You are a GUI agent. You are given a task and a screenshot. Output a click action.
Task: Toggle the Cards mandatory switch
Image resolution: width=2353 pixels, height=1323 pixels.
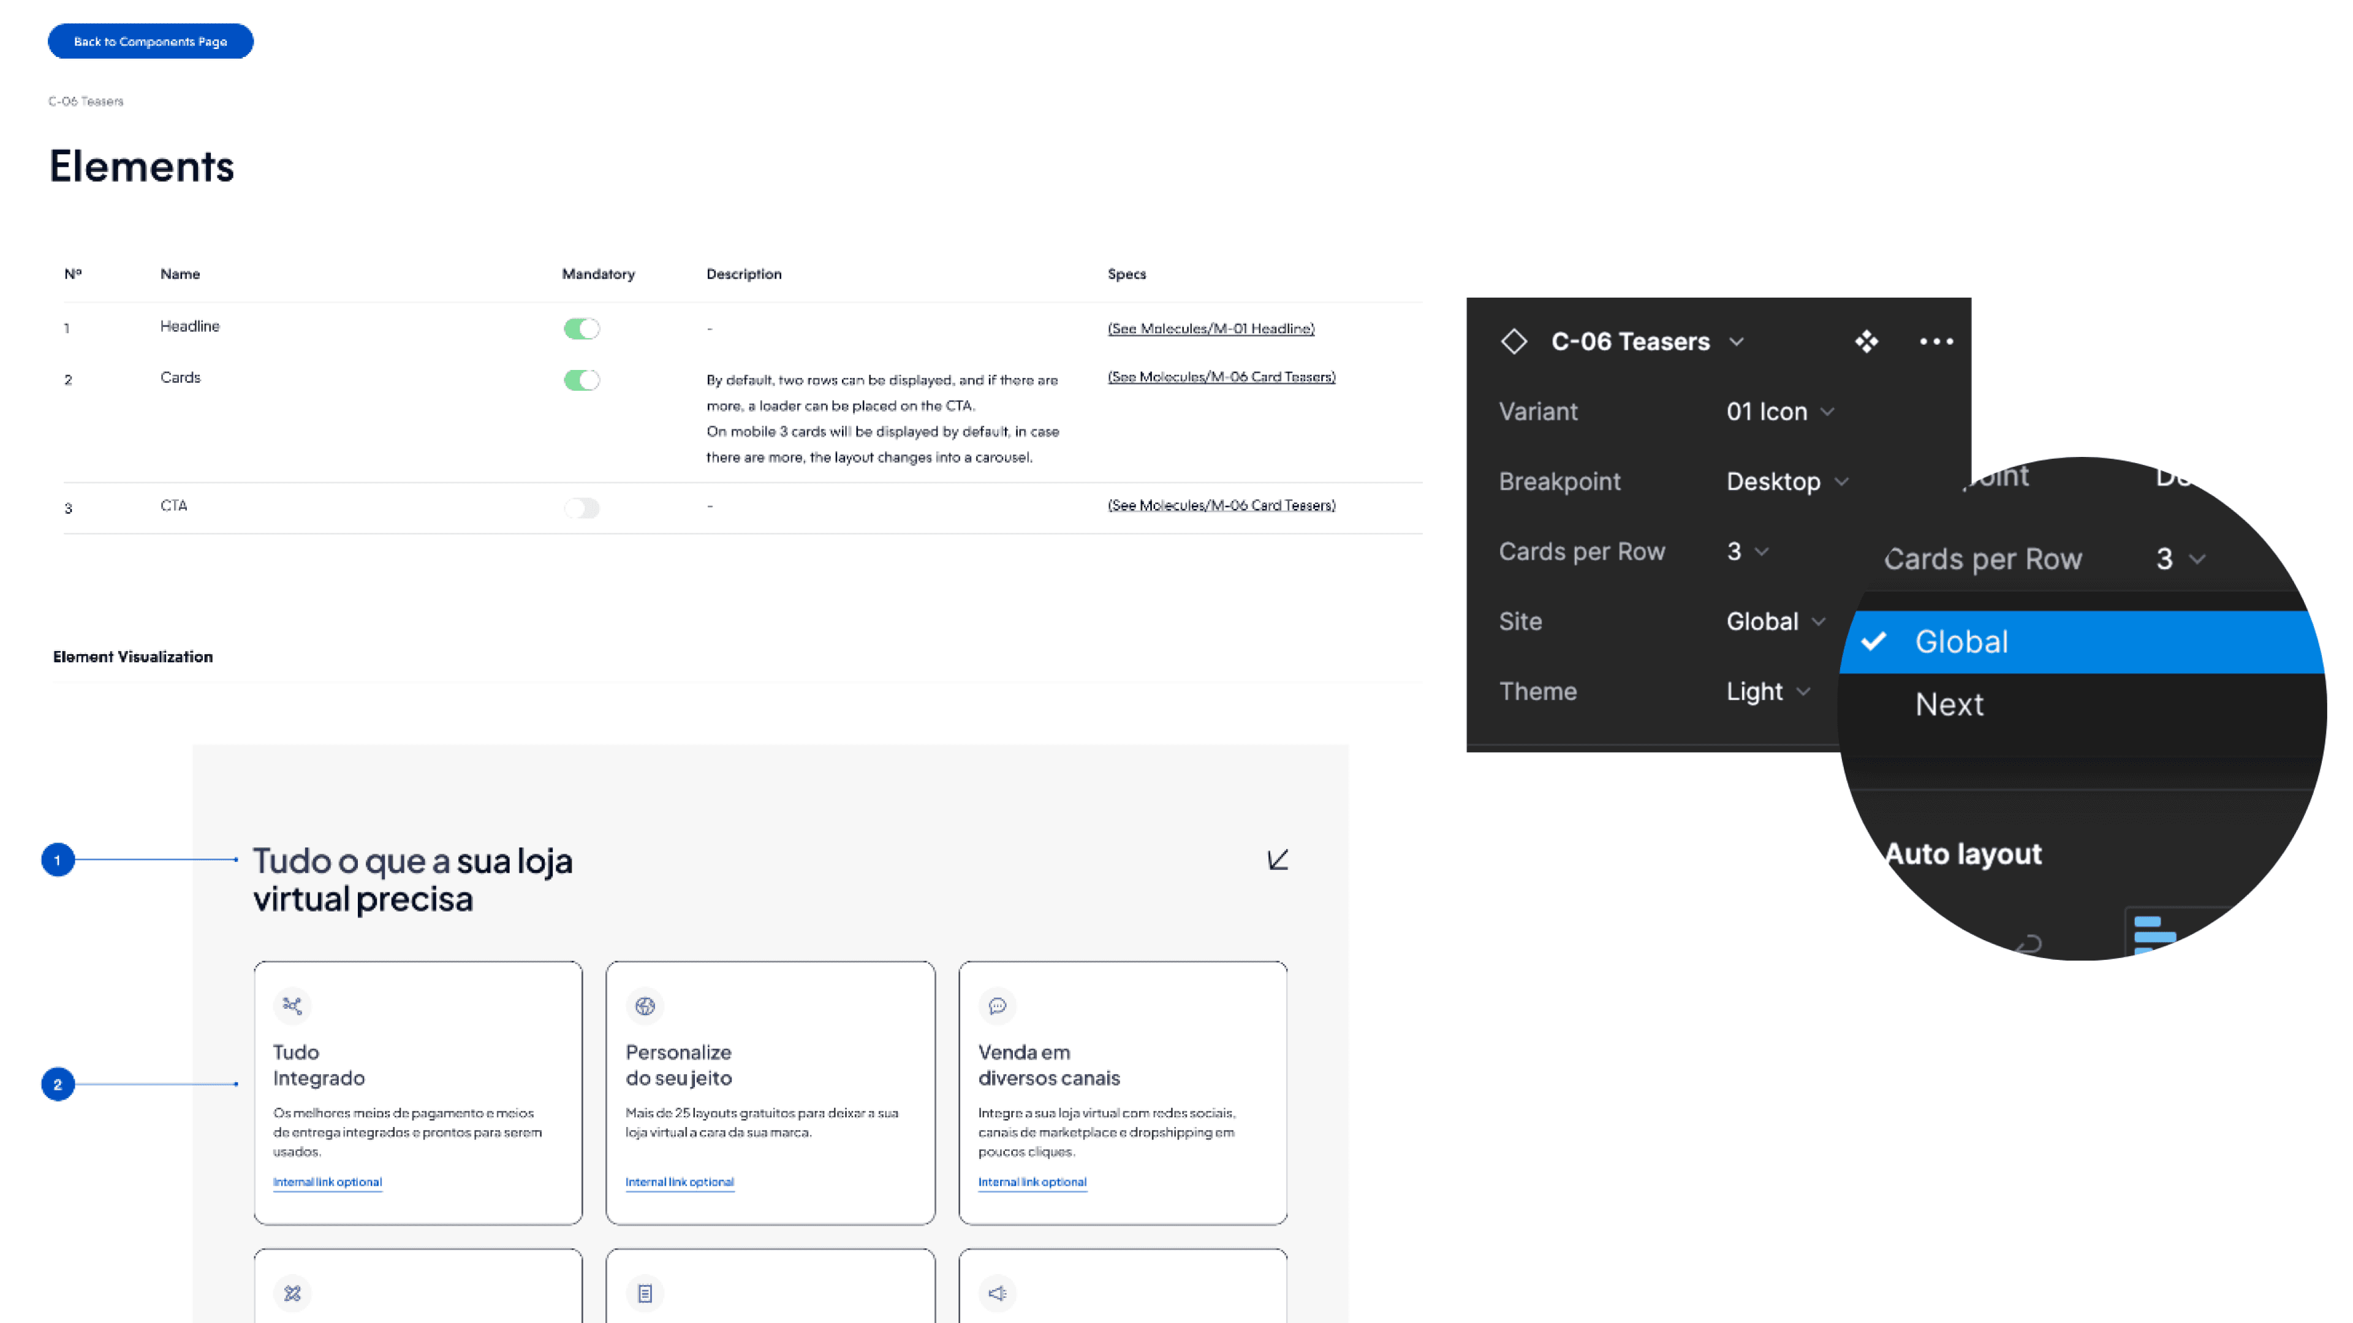(582, 380)
